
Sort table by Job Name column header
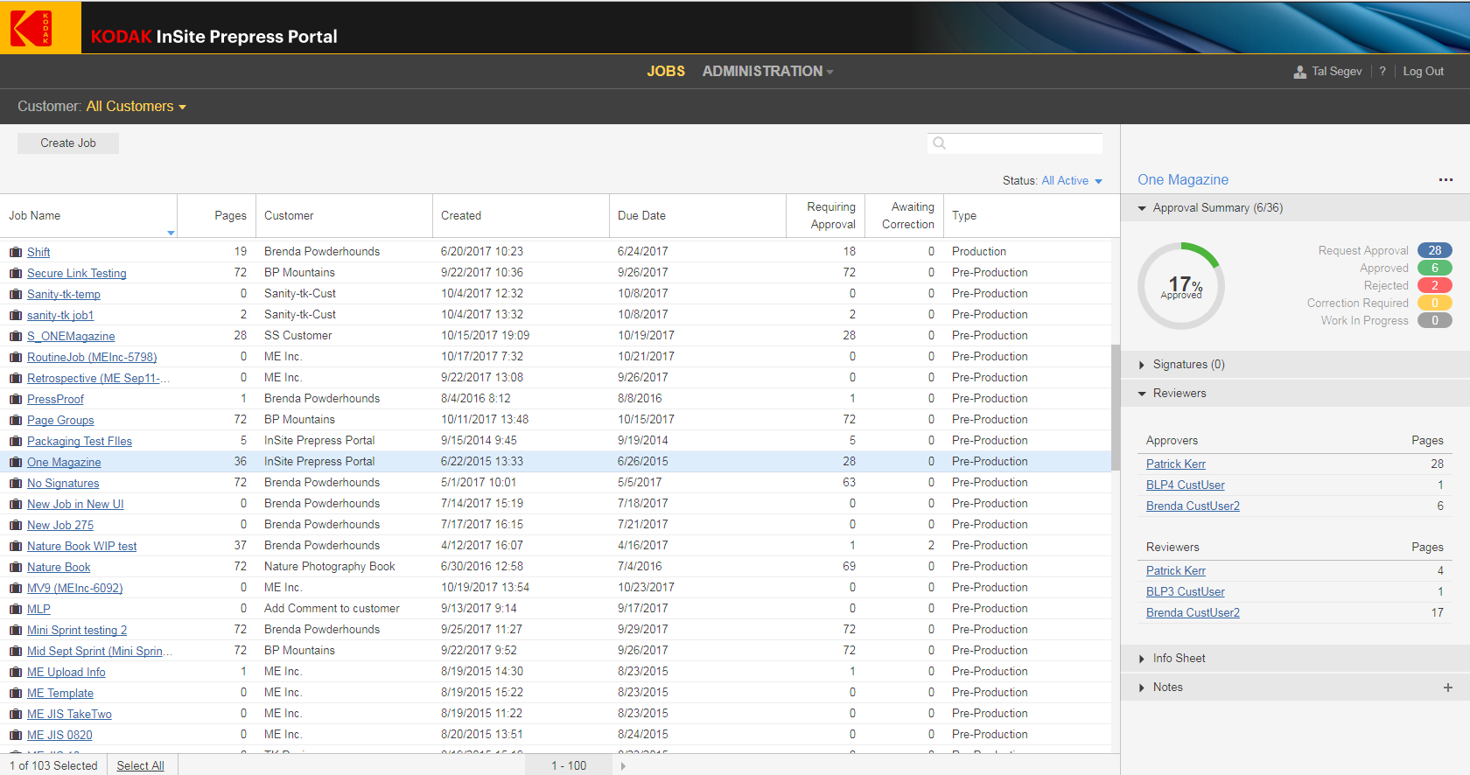point(35,216)
